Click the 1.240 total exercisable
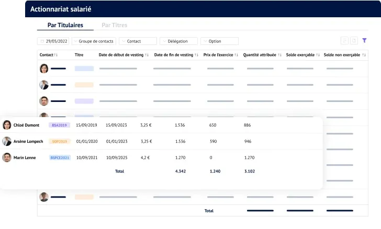 (215, 171)
